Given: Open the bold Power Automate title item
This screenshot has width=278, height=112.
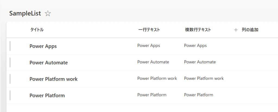Looking at the screenshot, I should tap(49, 63).
